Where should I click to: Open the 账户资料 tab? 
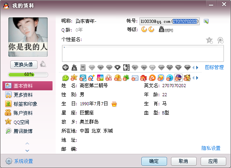[27, 113]
